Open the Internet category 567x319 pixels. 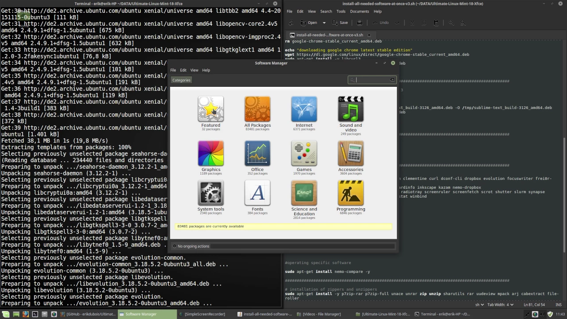(x=304, y=113)
